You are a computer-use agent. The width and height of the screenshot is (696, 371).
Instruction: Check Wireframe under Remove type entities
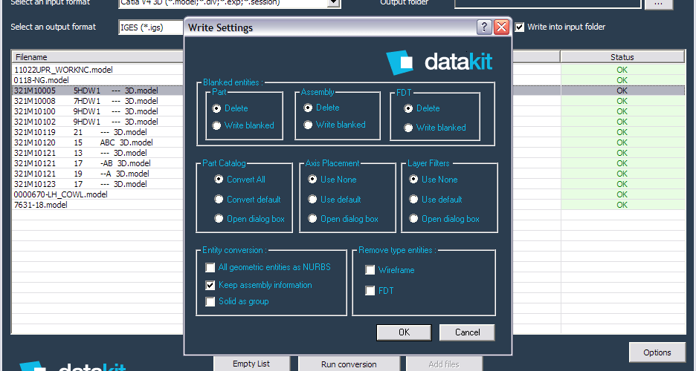tap(370, 271)
